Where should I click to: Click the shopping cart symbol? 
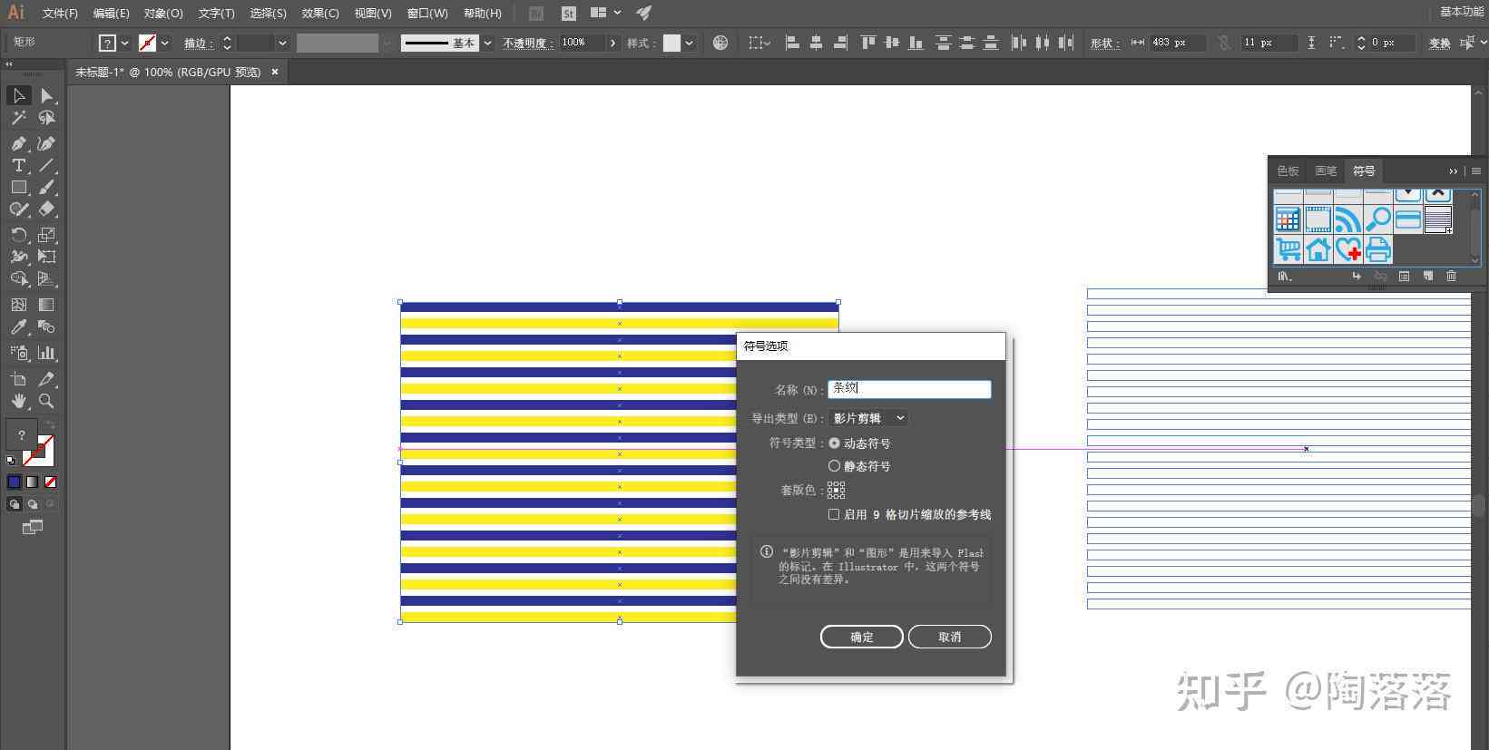pyautogui.click(x=1288, y=248)
